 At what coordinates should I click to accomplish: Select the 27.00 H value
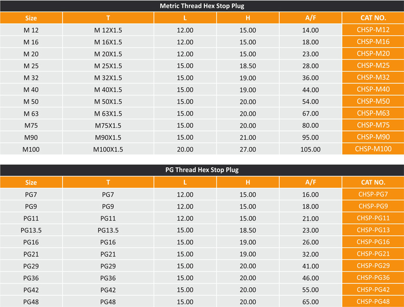[248, 149]
